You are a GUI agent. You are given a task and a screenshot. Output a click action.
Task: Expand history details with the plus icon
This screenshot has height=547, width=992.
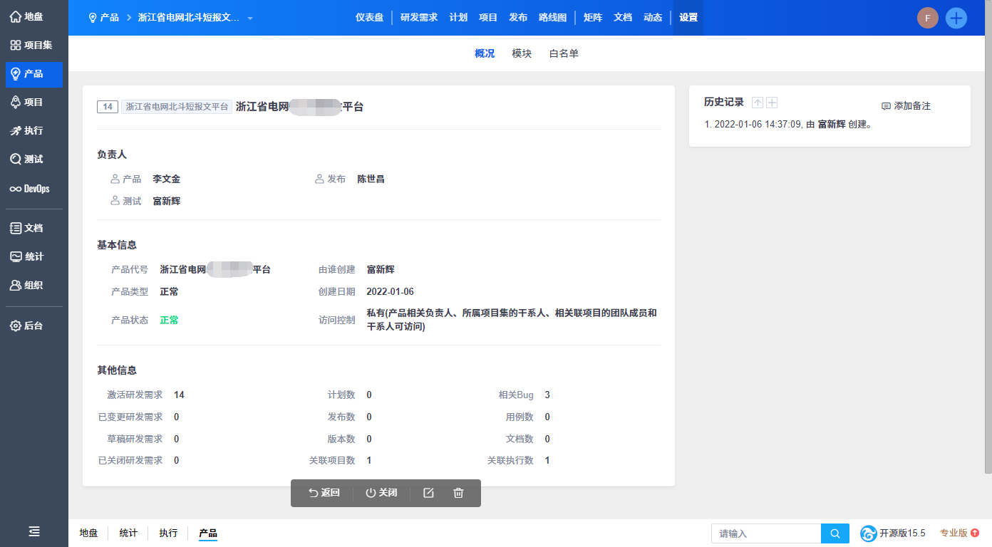772,103
